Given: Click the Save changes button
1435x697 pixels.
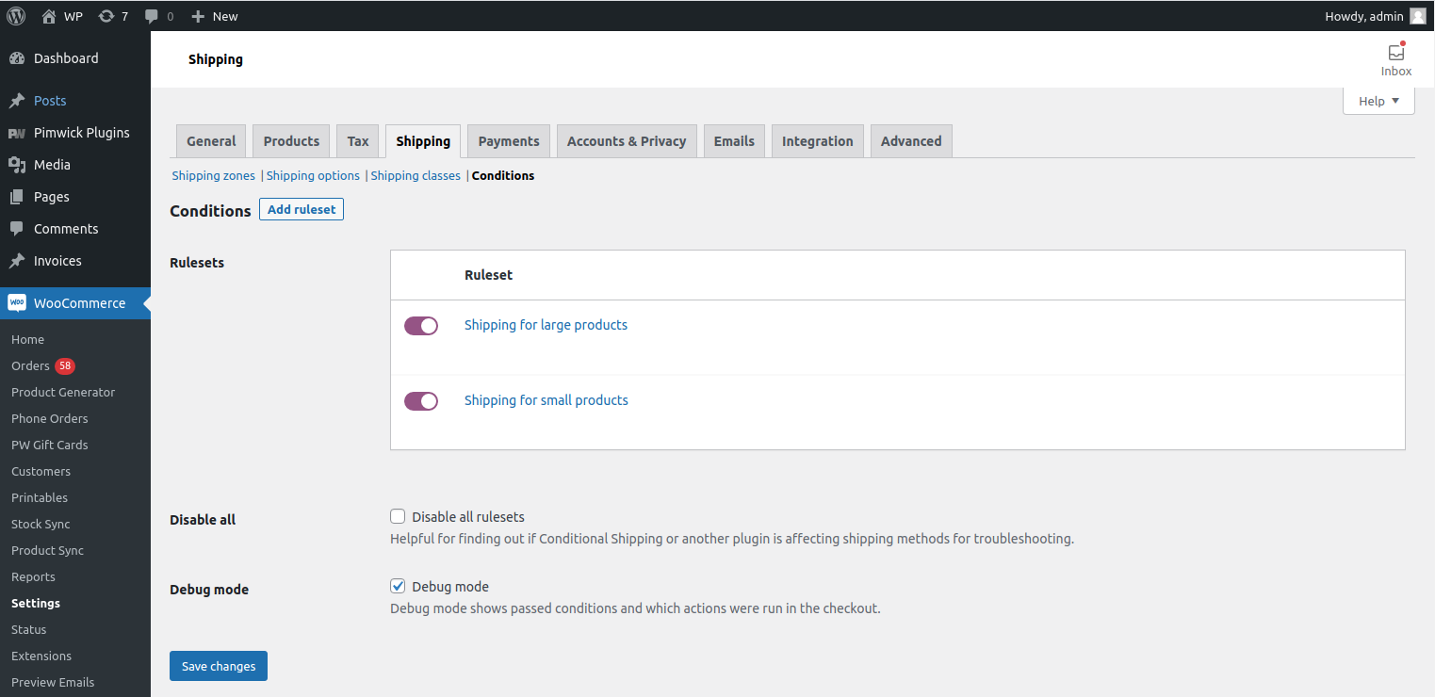Looking at the screenshot, I should point(219,666).
